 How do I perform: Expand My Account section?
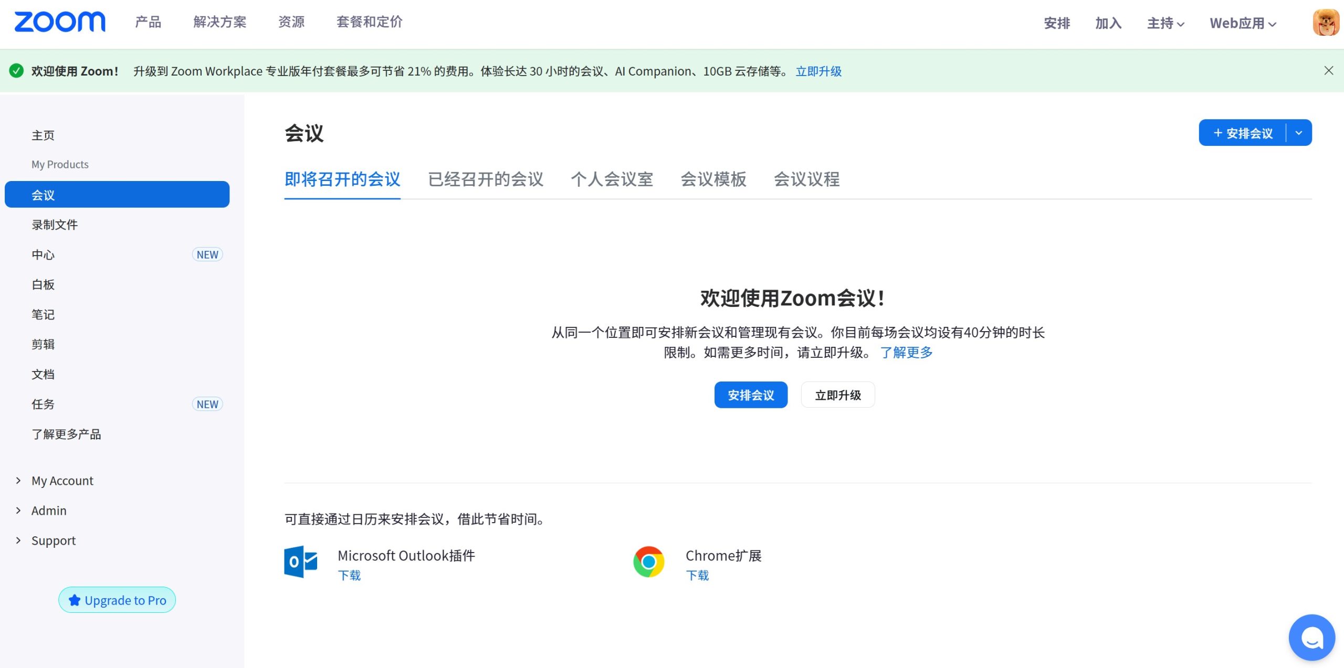[x=62, y=481]
